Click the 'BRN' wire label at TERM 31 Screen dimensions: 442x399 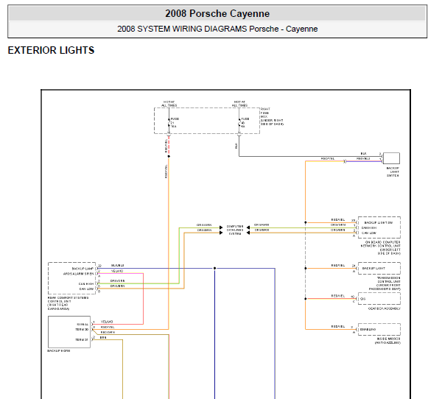point(103,337)
